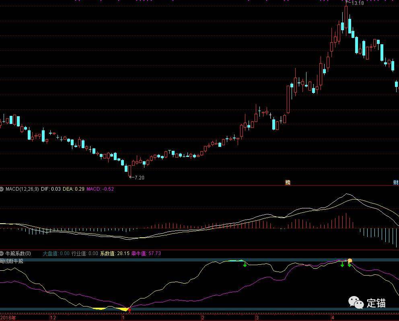Click the 13.18 high price label
Image resolution: width=399 pixels, height=321 pixels.
(358, 3)
